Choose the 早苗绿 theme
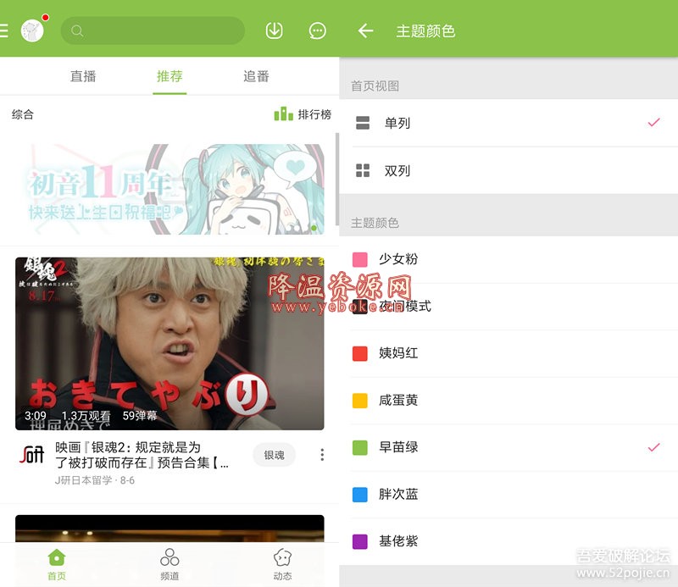 (508, 447)
